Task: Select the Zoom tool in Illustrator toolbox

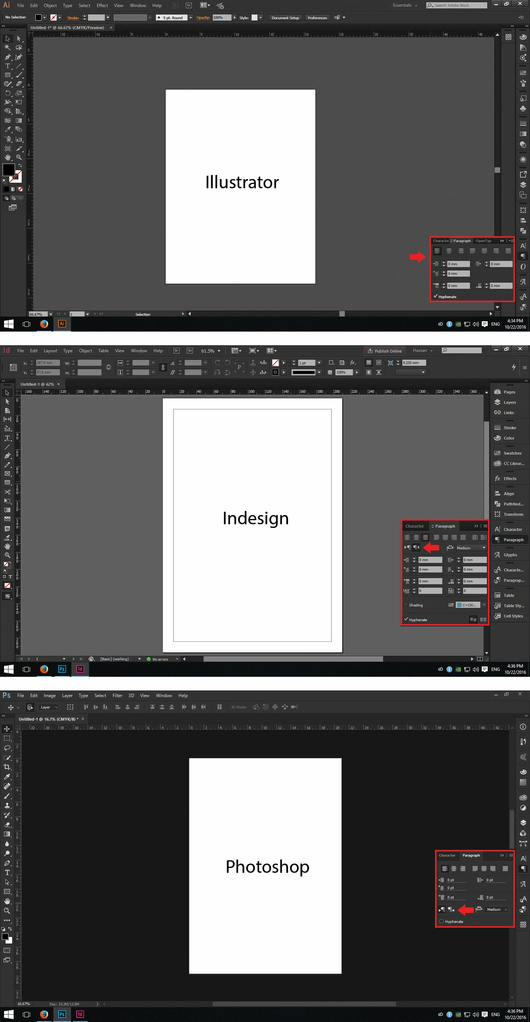Action: click(x=19, y=158)
